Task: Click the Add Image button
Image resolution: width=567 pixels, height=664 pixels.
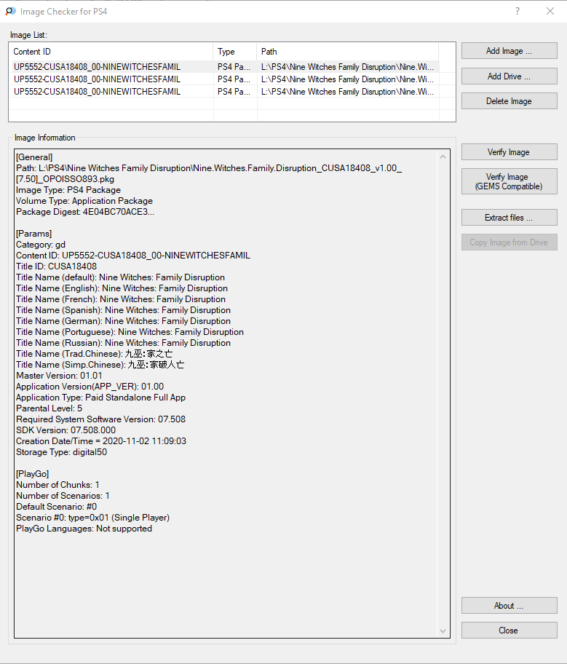Action: click(509, 51)
